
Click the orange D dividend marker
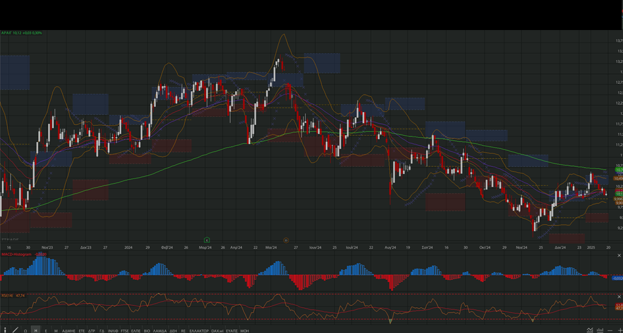coord(286,240)
